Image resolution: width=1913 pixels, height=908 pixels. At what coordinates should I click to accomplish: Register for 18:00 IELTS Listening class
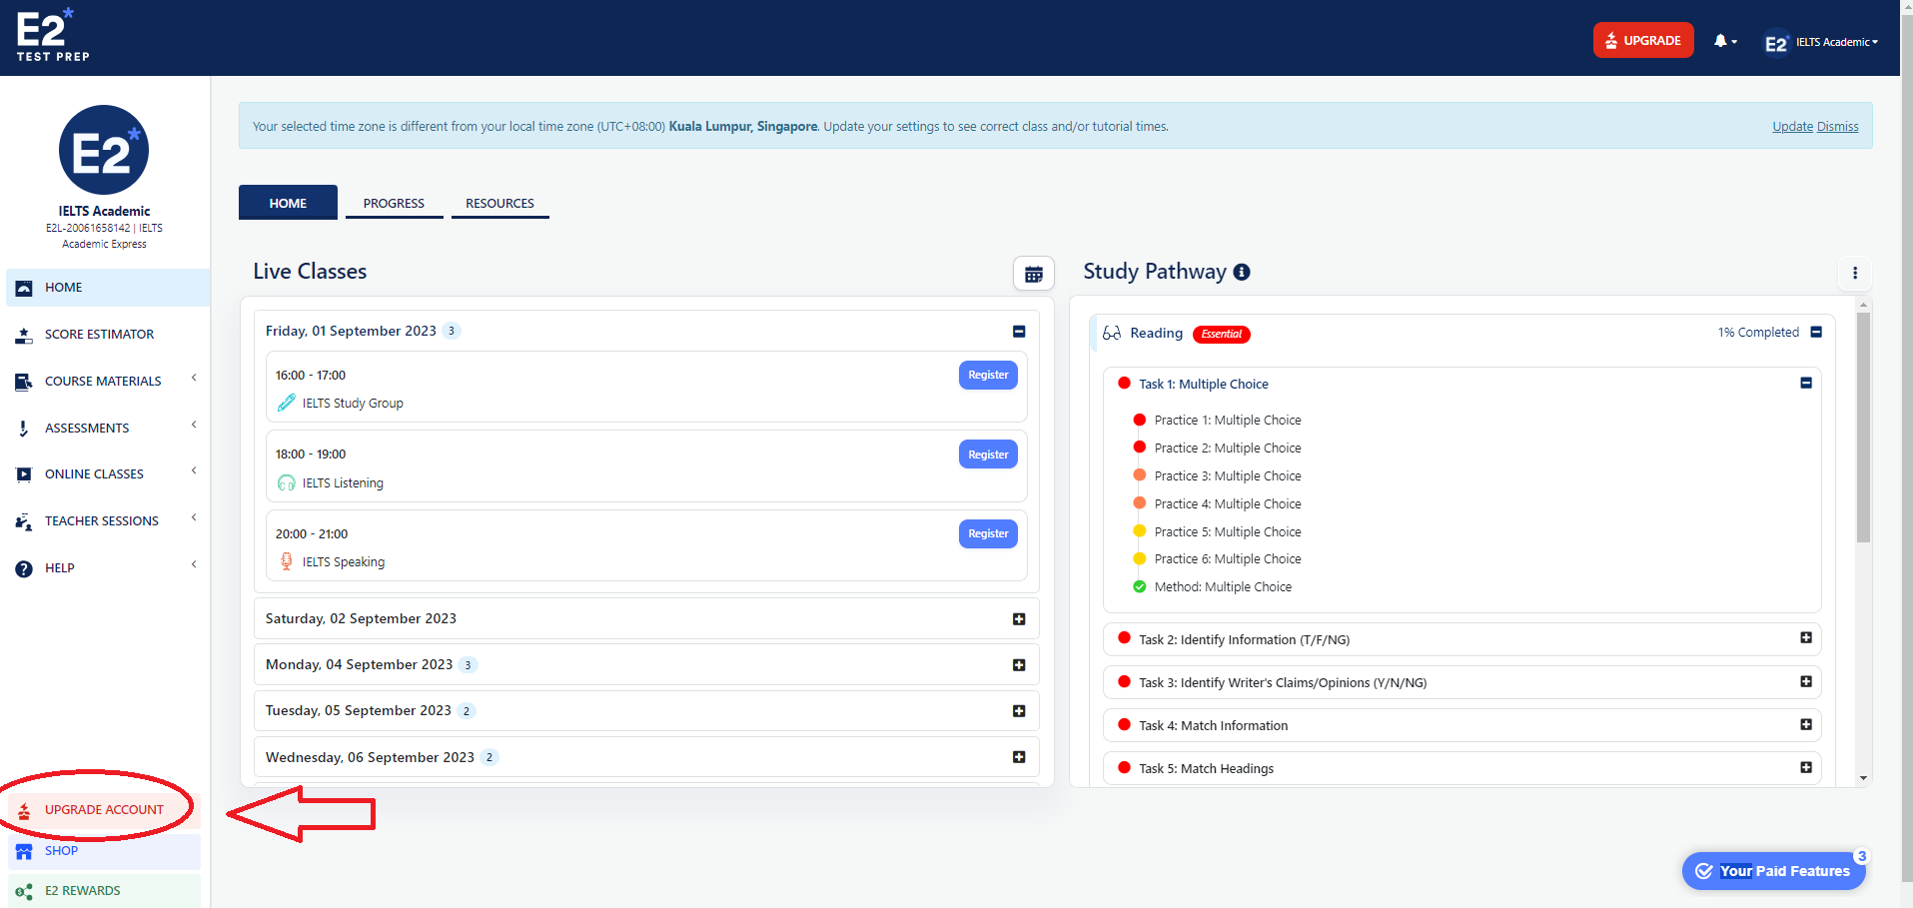tap(988, 454)
